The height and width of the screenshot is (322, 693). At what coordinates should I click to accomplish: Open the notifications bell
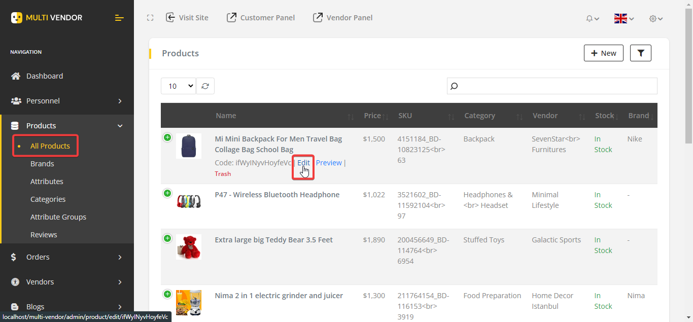590,18
